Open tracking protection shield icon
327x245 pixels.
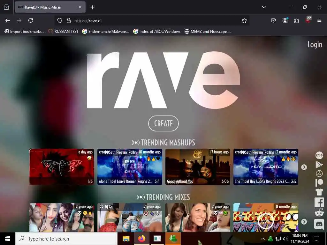click(60, 20)
